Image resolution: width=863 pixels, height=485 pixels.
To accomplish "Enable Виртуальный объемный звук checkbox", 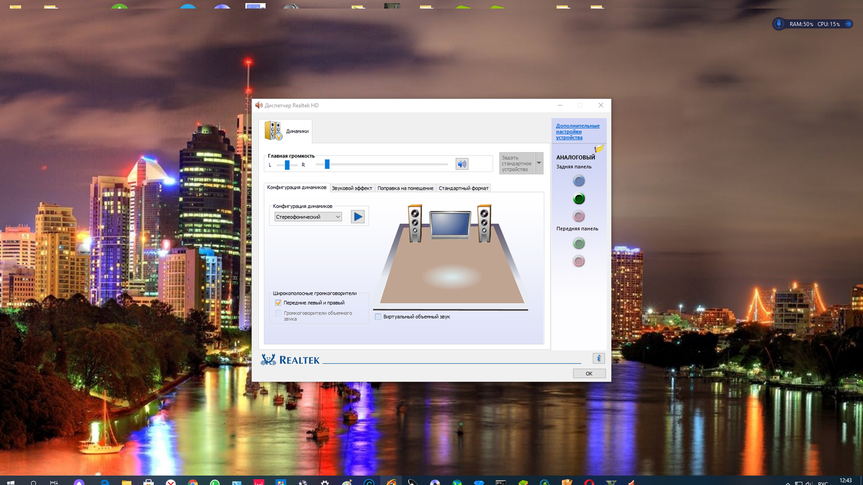I will tap(378, 317).
